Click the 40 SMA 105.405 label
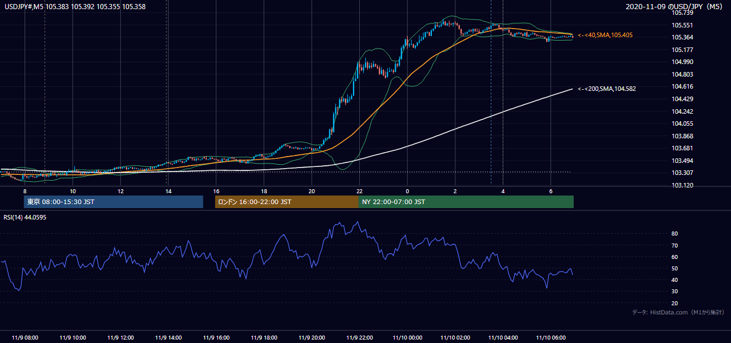This screenshot has height=343, width=731. (x=605, y=35)
